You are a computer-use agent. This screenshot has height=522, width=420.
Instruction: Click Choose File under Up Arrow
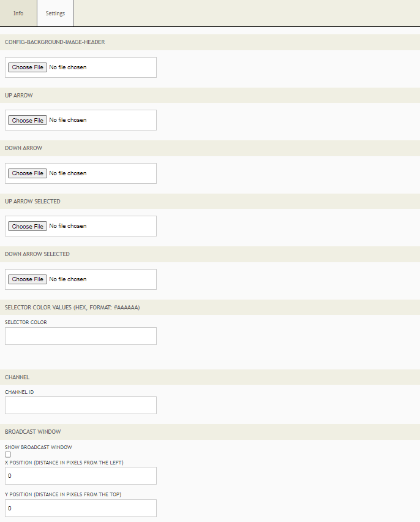pos(28,120)
